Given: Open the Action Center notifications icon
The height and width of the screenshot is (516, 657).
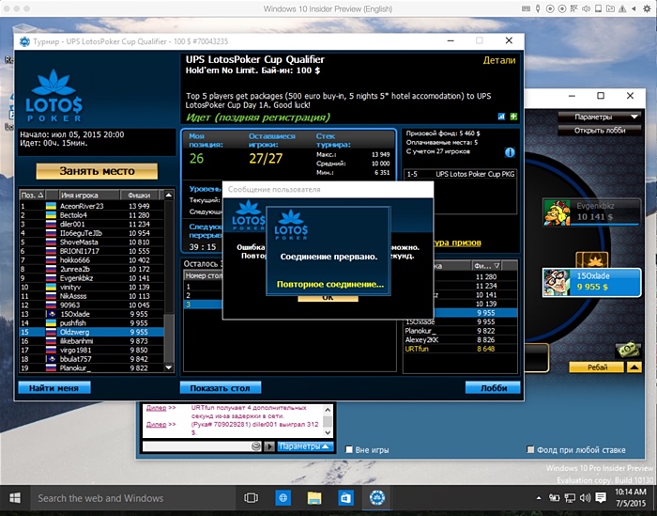Looking at the screenshot, I should 601,497.
